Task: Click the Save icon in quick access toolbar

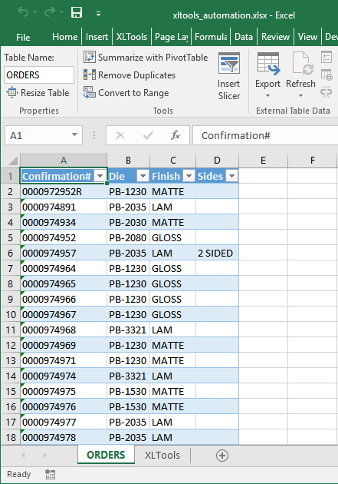Action: point(77,12)
